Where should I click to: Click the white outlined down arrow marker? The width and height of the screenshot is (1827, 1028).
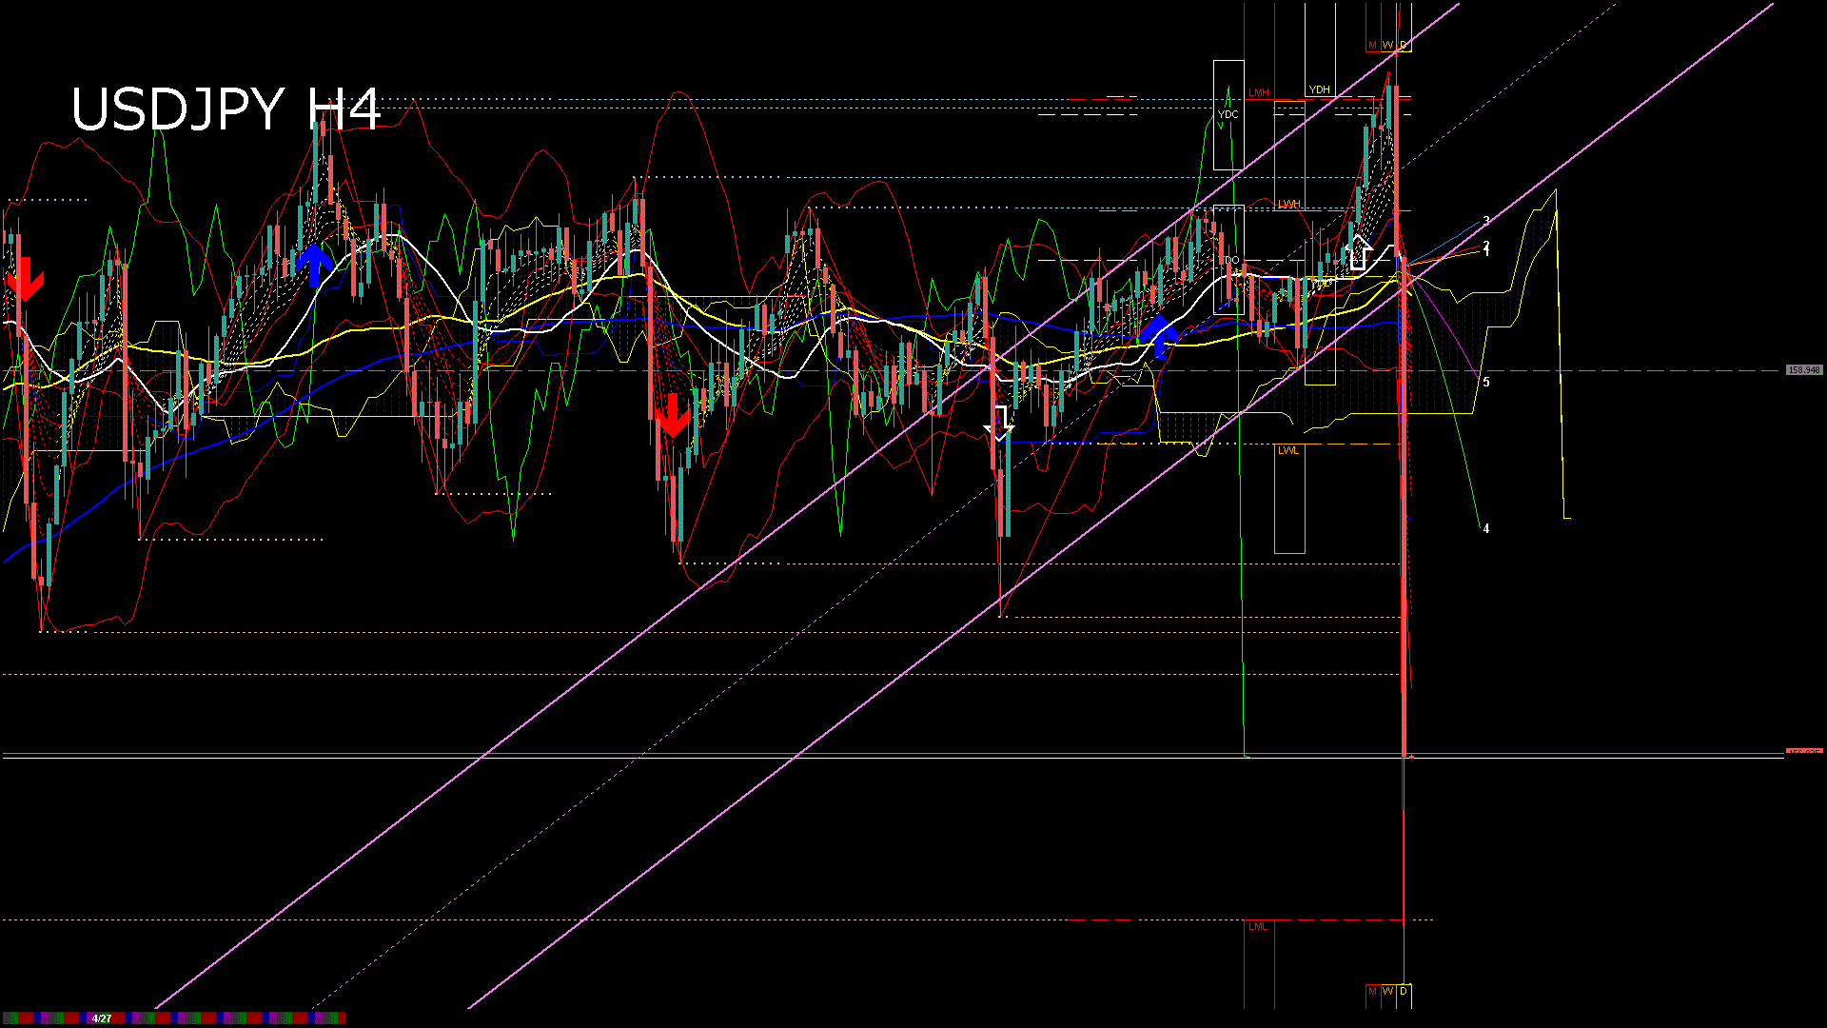(999, 423)
